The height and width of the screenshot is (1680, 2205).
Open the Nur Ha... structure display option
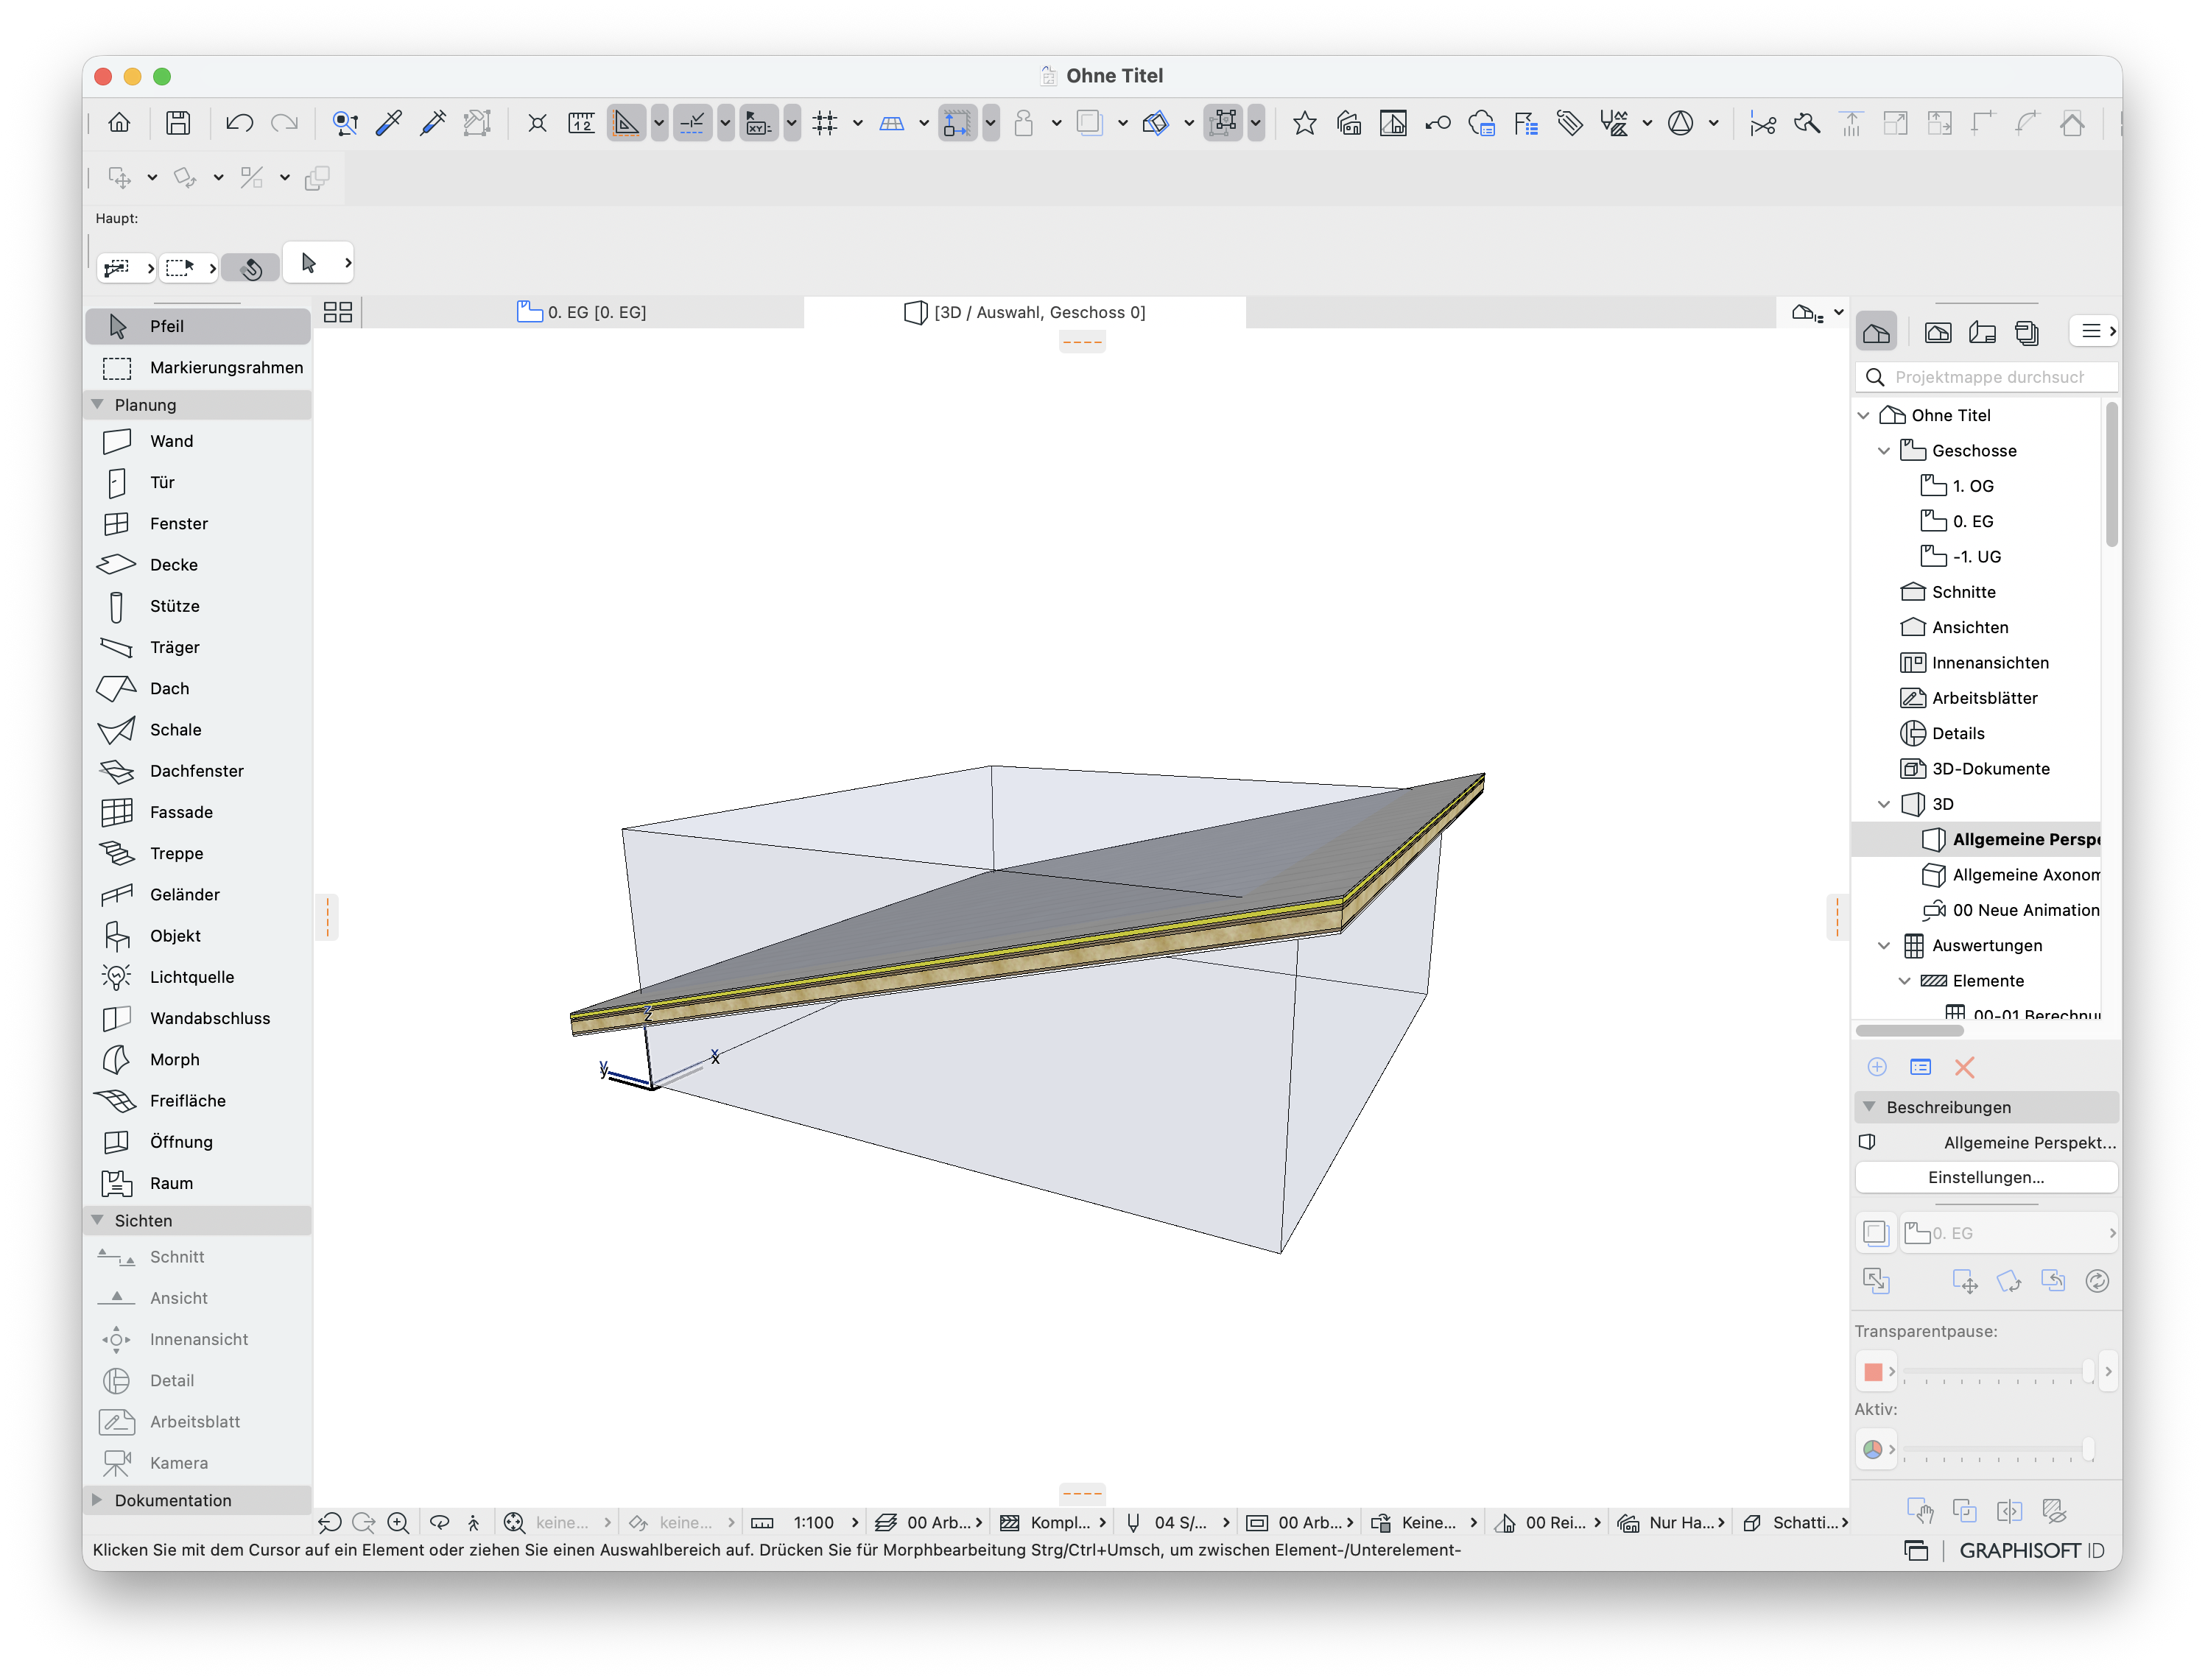[x=1671, y=1522]
